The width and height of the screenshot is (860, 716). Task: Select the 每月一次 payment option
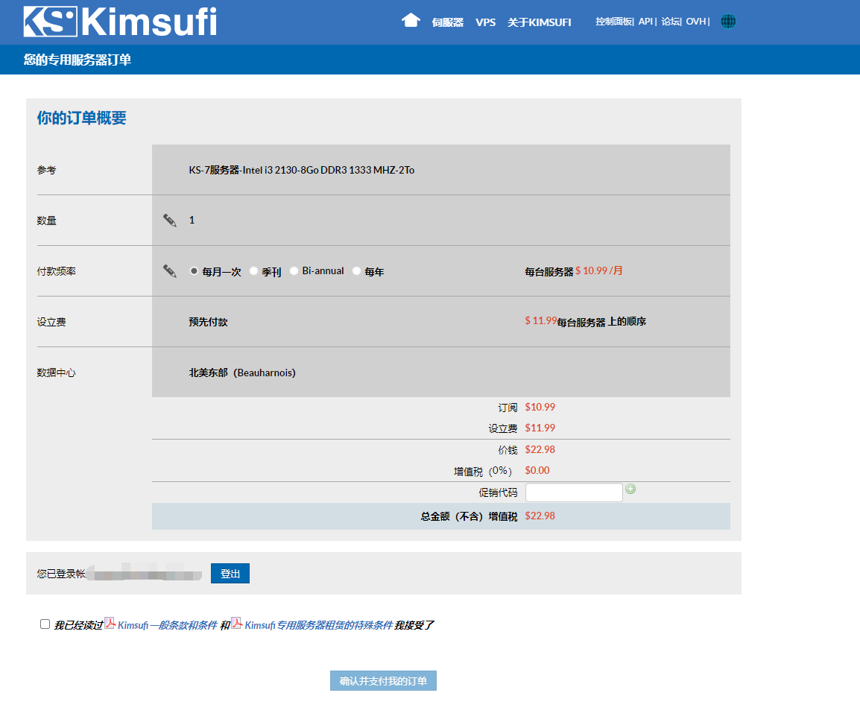tap(195, 271)
